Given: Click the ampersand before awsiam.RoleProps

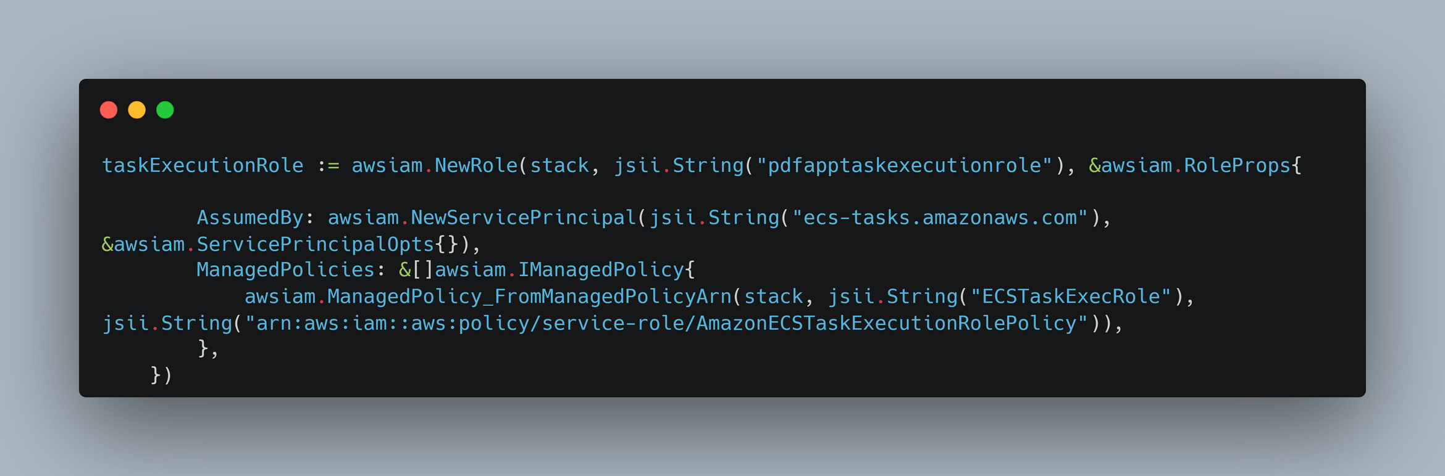Looking at the screenshot, I should coord(1095,166).
